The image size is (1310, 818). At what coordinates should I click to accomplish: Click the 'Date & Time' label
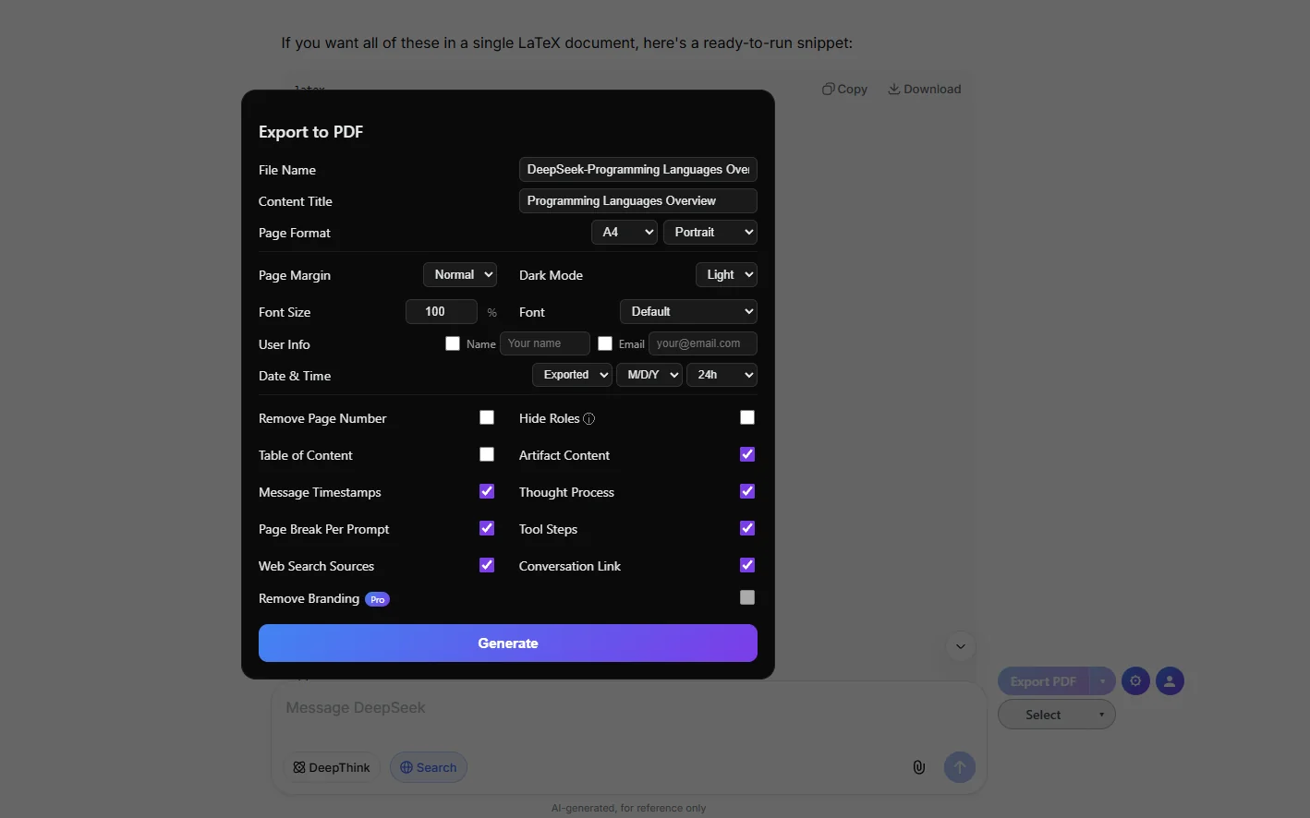coord(295,376)
